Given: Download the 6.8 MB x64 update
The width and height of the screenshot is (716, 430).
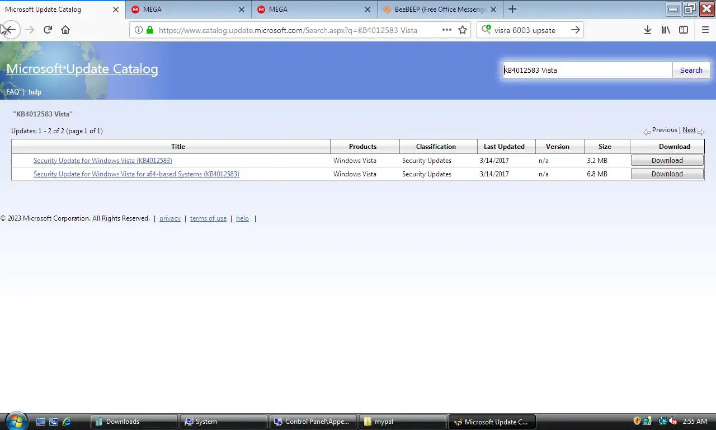Looking at the screenshot, I should (x=667, y=174).
